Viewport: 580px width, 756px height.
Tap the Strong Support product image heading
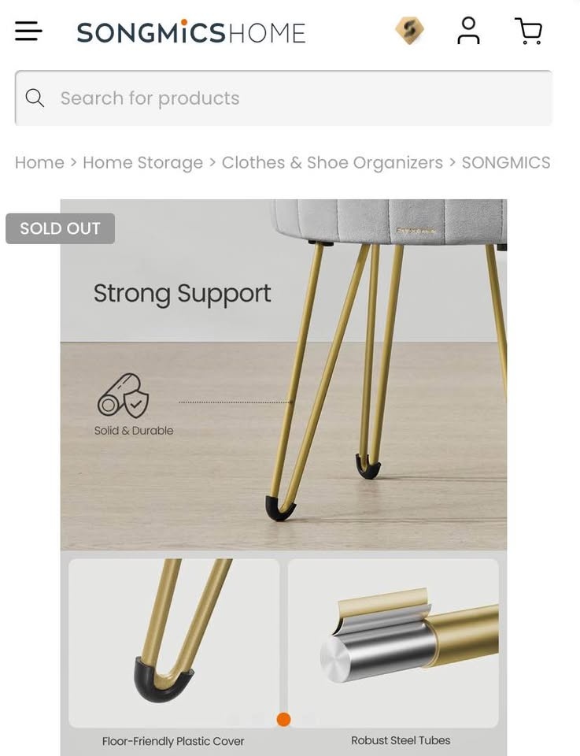(182, 293)
